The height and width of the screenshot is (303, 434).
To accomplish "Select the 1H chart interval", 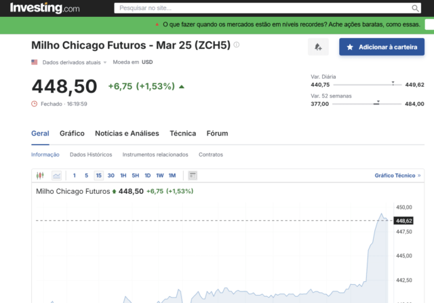I will 123,176.
